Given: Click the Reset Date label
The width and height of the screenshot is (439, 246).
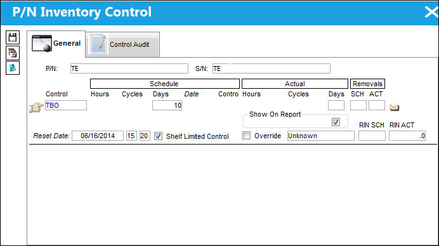Looking at the screenshot, I should point(51,136).
